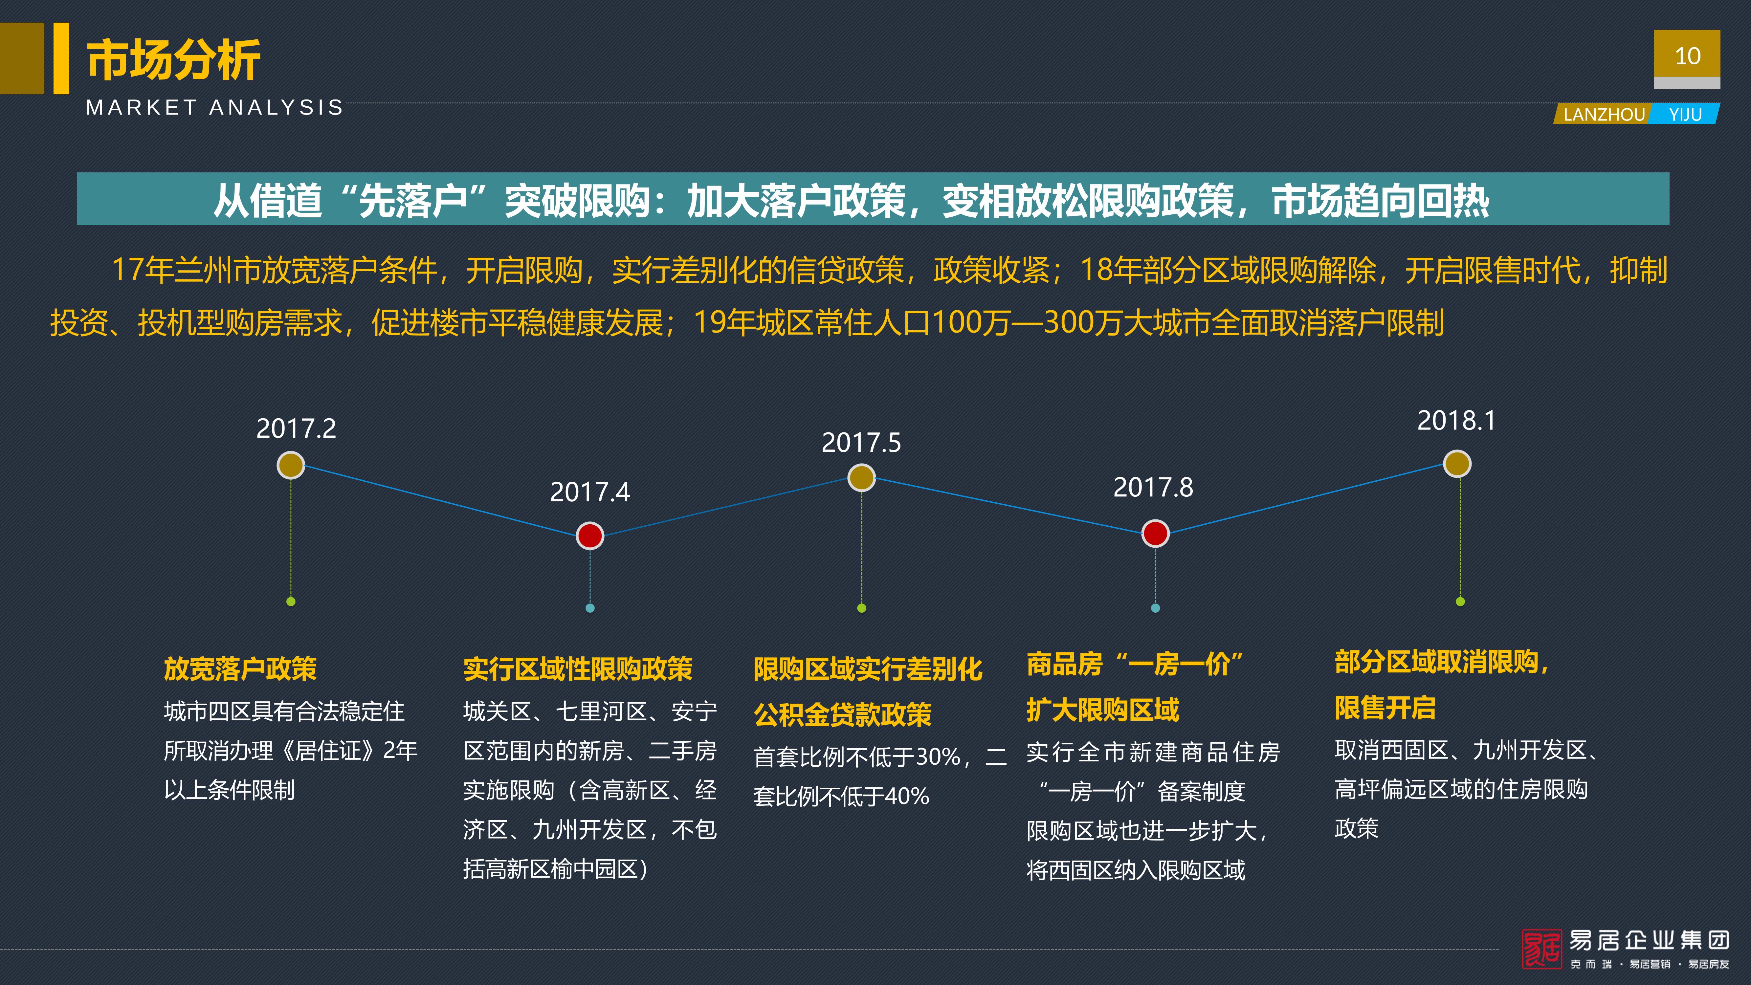Click text 城关区、七里河区、安宁
This screenshot has height=985, width=1751.
[590, 712]
